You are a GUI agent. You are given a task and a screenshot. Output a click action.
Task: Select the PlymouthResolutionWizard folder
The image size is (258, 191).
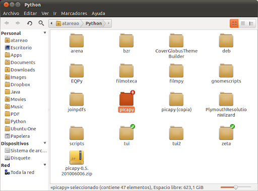click(x=226, y=105)
